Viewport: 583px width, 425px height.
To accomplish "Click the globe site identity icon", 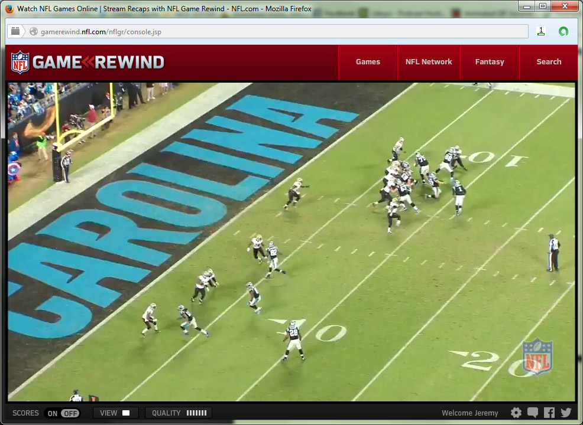I will [34, 31].
